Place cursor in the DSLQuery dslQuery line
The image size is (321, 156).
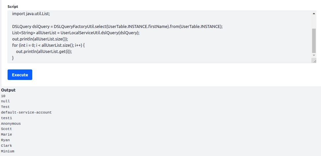pos(117,27)
